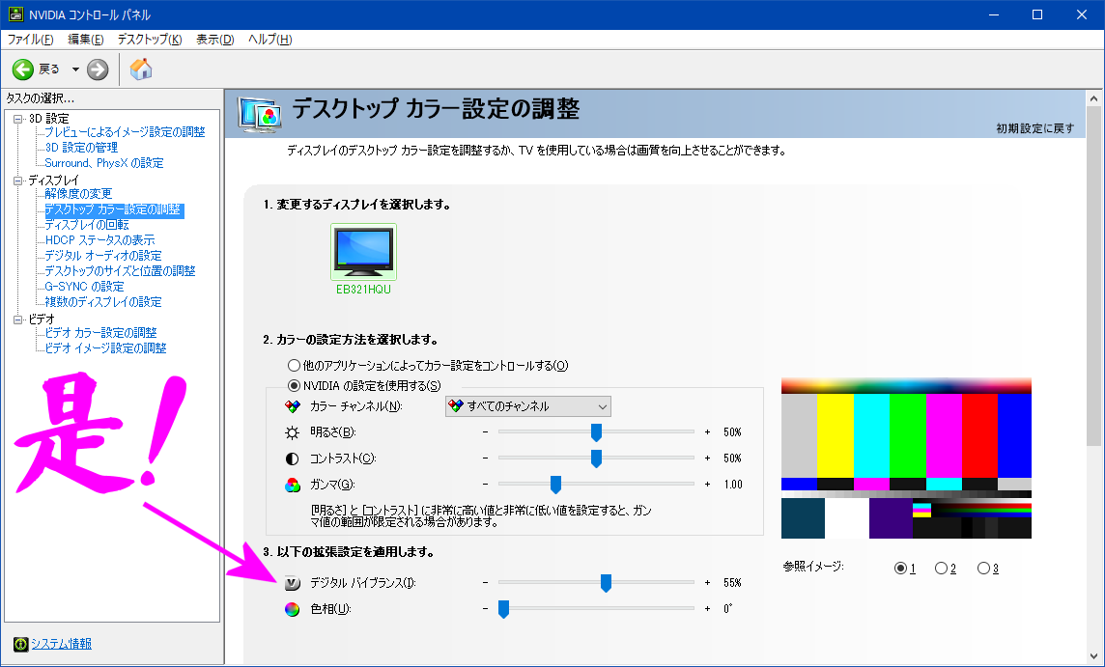
Task: Click the contrast half-circle icon
Action: (x=292, y=459)
